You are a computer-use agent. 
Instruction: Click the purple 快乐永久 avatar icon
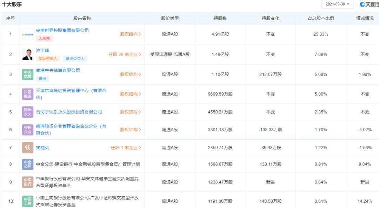tap(28, 112)
